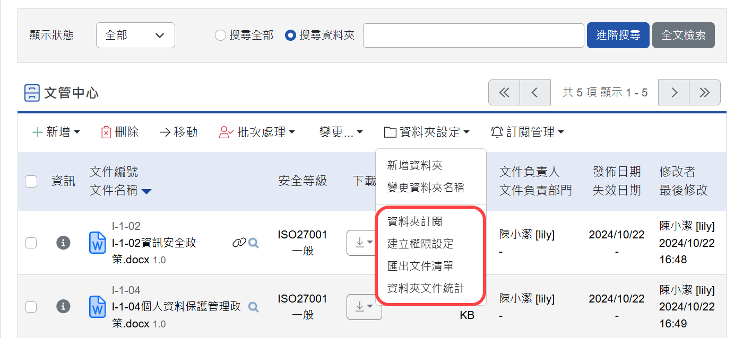Open download dropdown on I-1-02 row

[364, 243]
